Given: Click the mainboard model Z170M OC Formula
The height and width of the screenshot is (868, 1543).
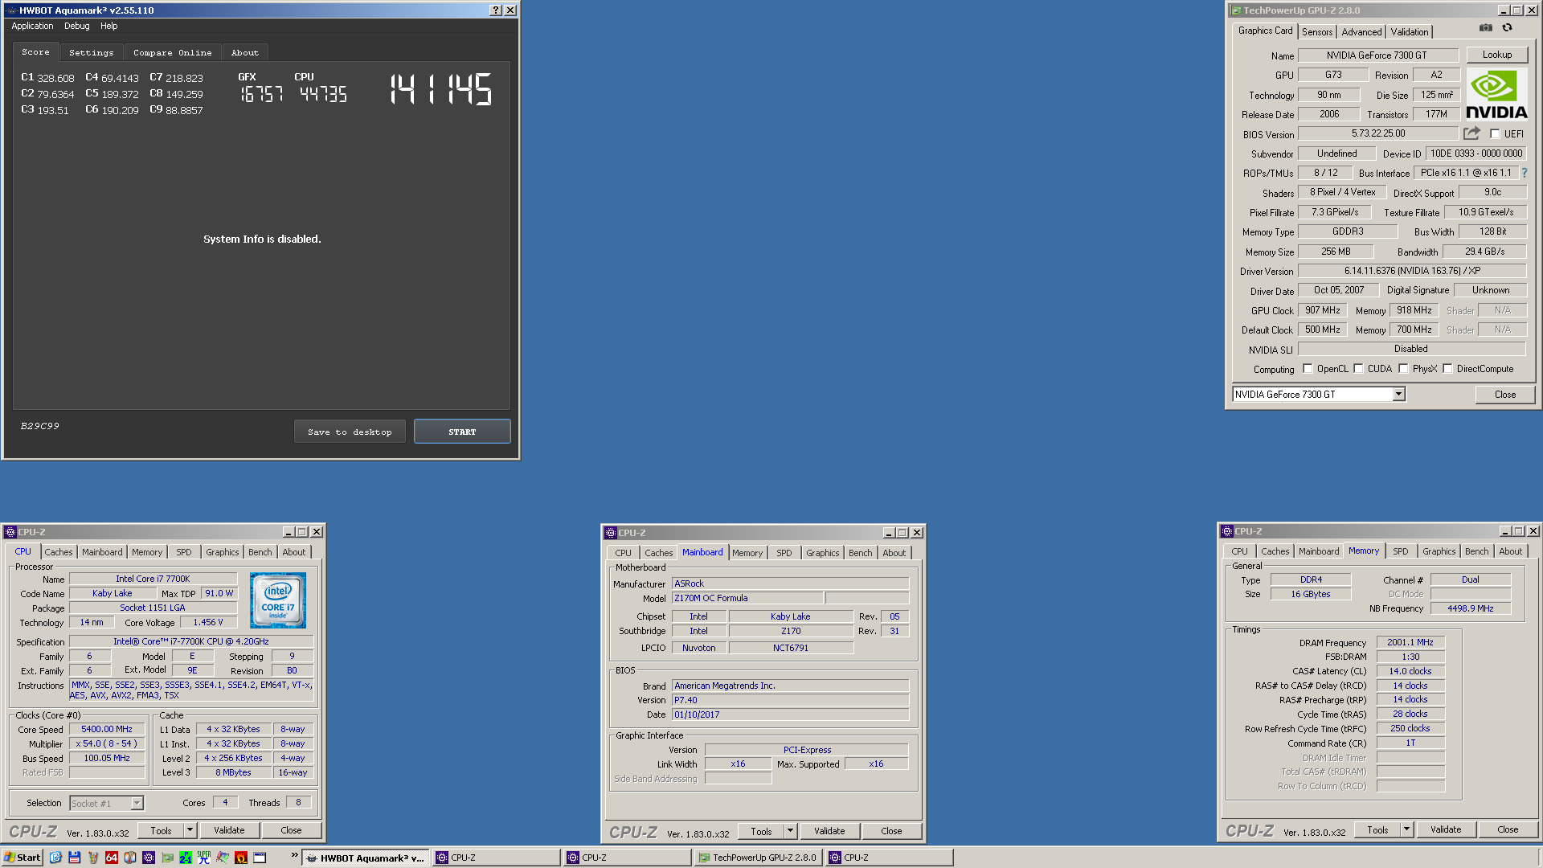Looking at the screenshot, I should click(747, 598).
